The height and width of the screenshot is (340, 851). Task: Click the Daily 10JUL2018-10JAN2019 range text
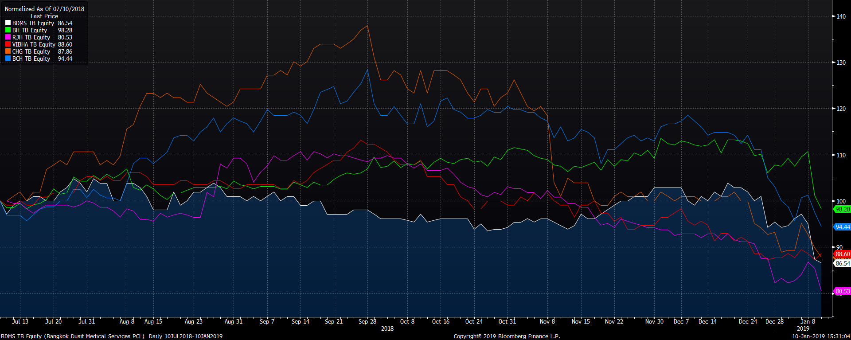[x=186, y=336]
